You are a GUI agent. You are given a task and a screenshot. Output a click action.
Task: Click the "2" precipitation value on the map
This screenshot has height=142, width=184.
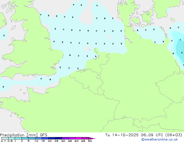tap(182, 53)
